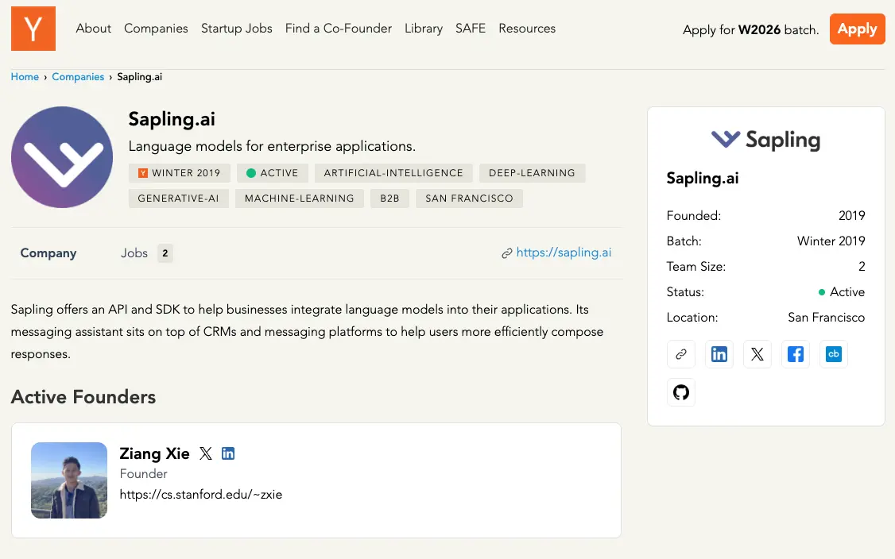
Task: Open the https://sapling.ai link
Action: coord(564,253)
